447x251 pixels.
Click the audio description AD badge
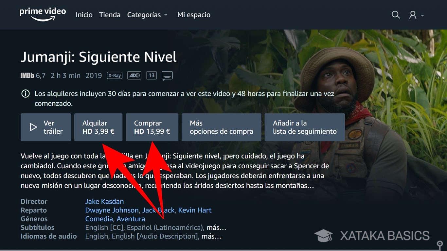(134, 75)
